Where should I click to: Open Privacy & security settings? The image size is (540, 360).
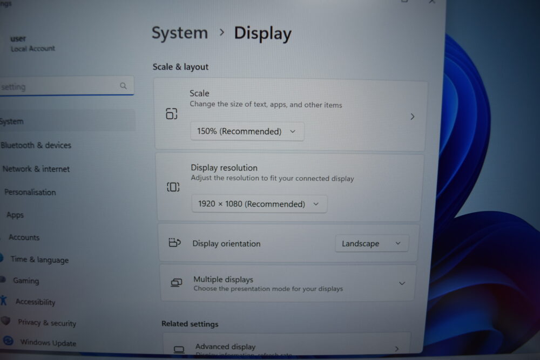[x=47, y=322]
